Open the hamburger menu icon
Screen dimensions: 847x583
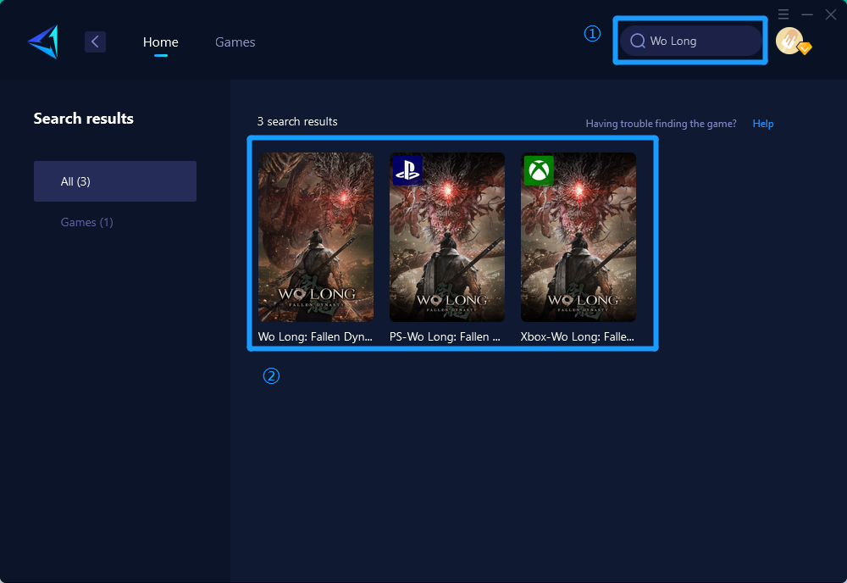tap(783, 14)
